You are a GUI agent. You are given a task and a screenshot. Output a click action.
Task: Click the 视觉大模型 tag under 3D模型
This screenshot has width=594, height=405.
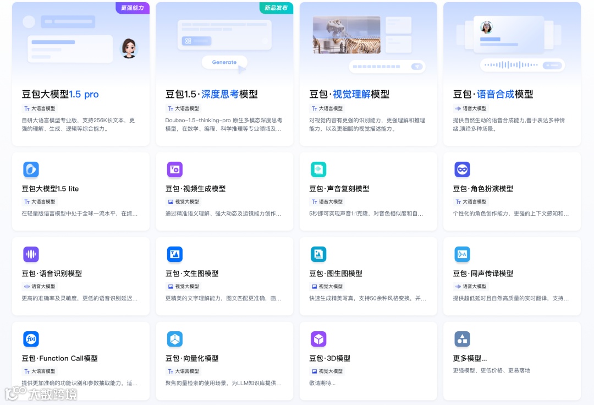click(x=327, y=371)
